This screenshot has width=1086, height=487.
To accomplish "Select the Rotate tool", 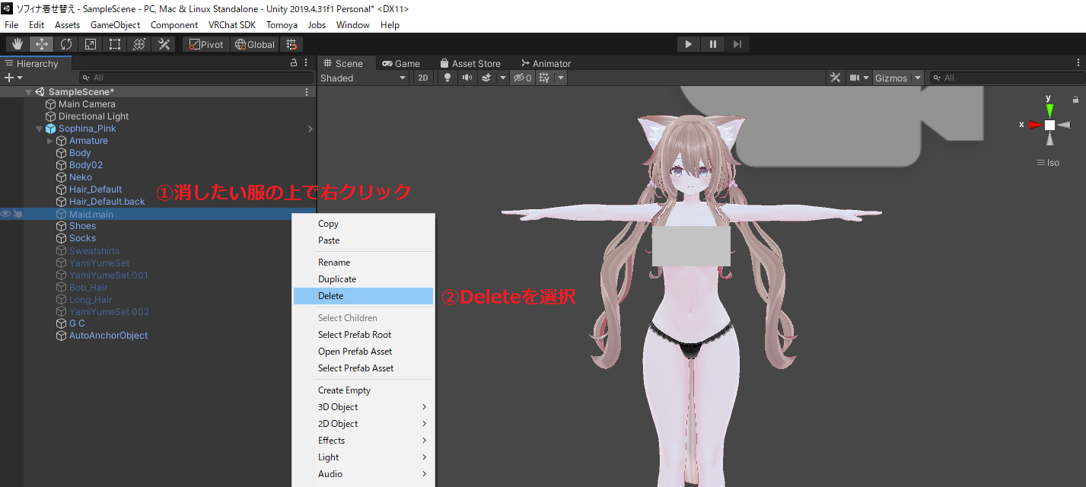I will point(66,44).
